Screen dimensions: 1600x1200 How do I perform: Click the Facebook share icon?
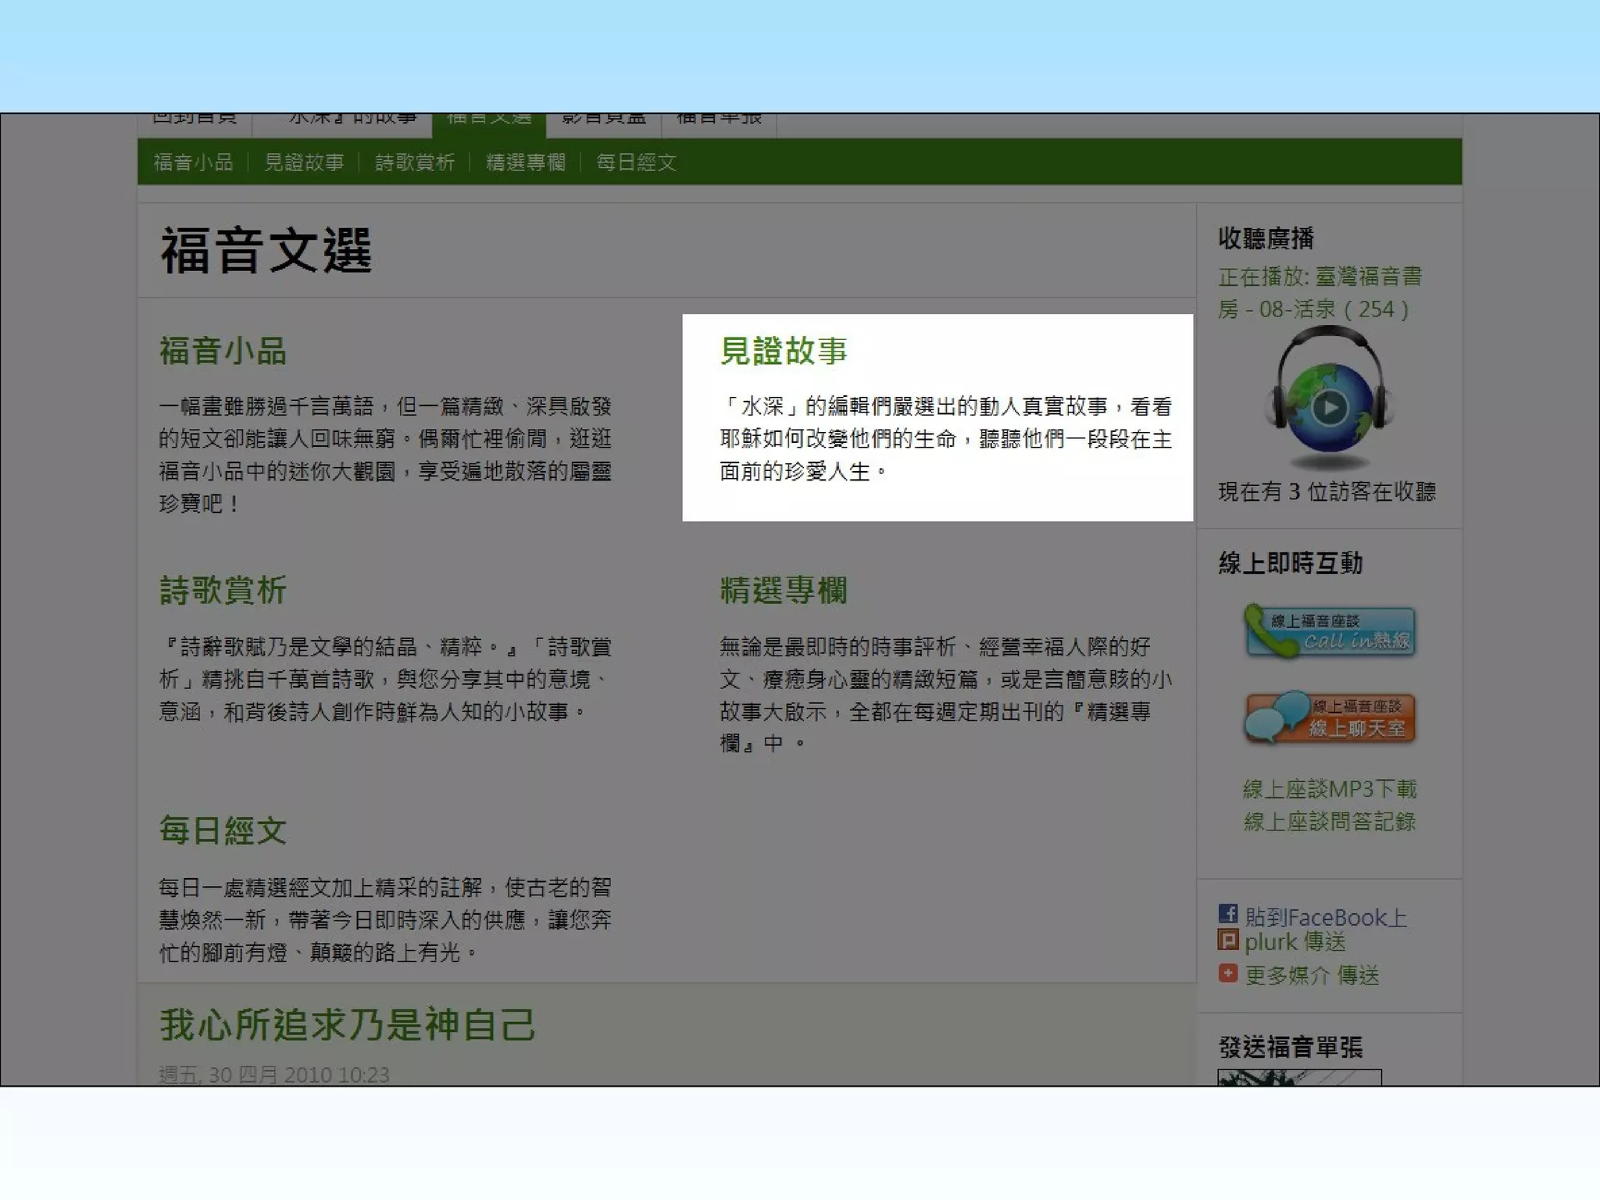pos(1227,913)
